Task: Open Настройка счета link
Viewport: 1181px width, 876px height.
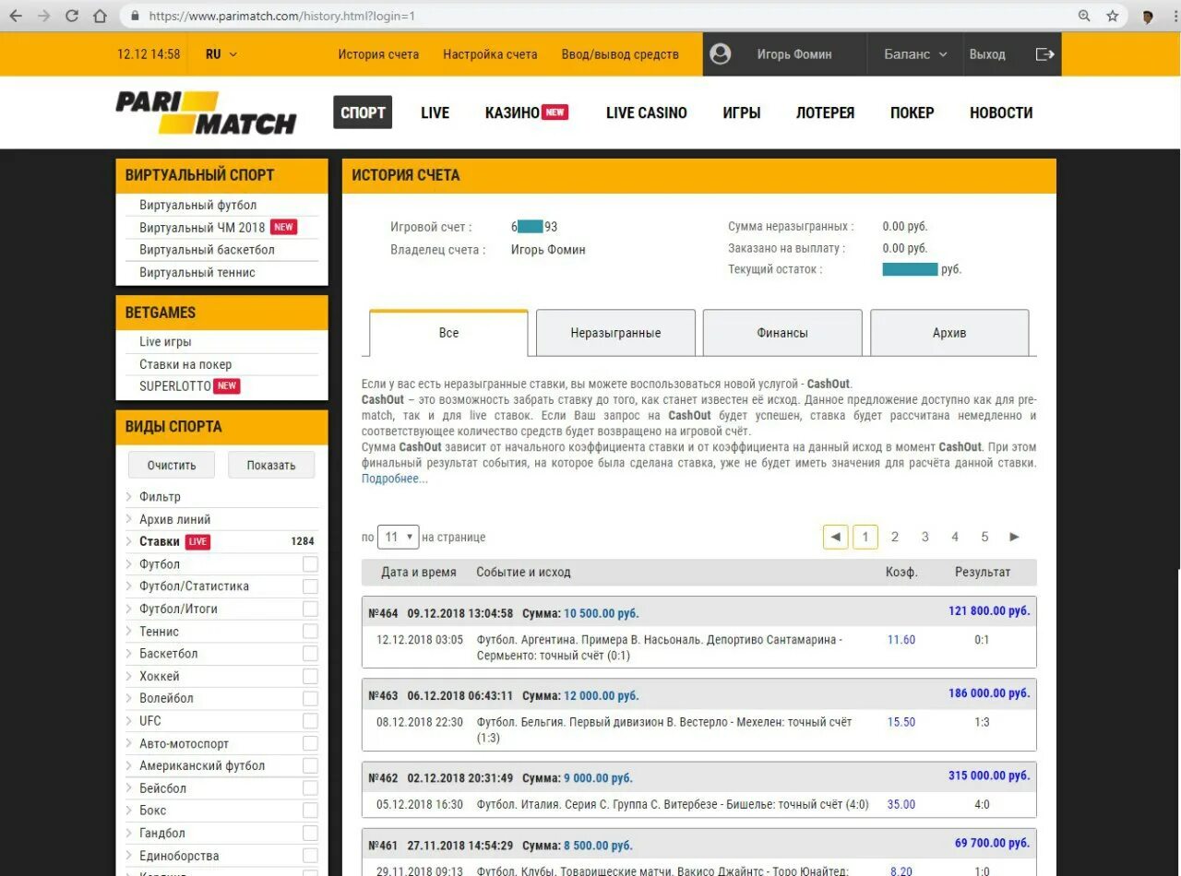Action: point(490,54)
